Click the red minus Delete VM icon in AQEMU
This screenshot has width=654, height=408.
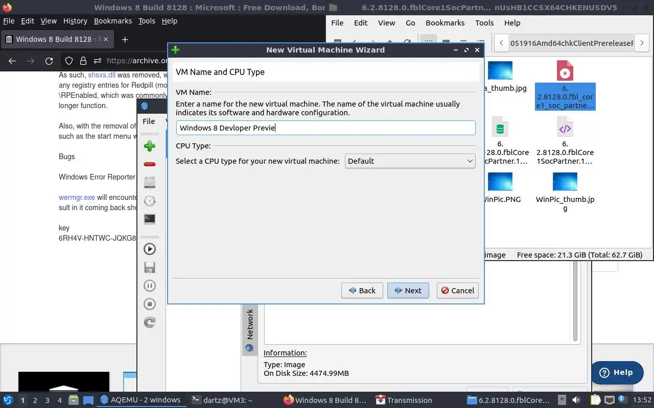point(150,164)
